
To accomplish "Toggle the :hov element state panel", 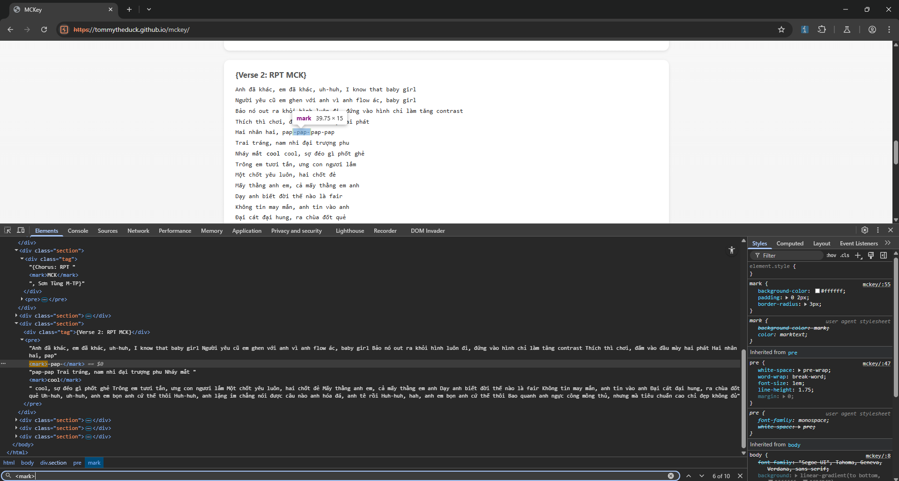I will (831, 255).
